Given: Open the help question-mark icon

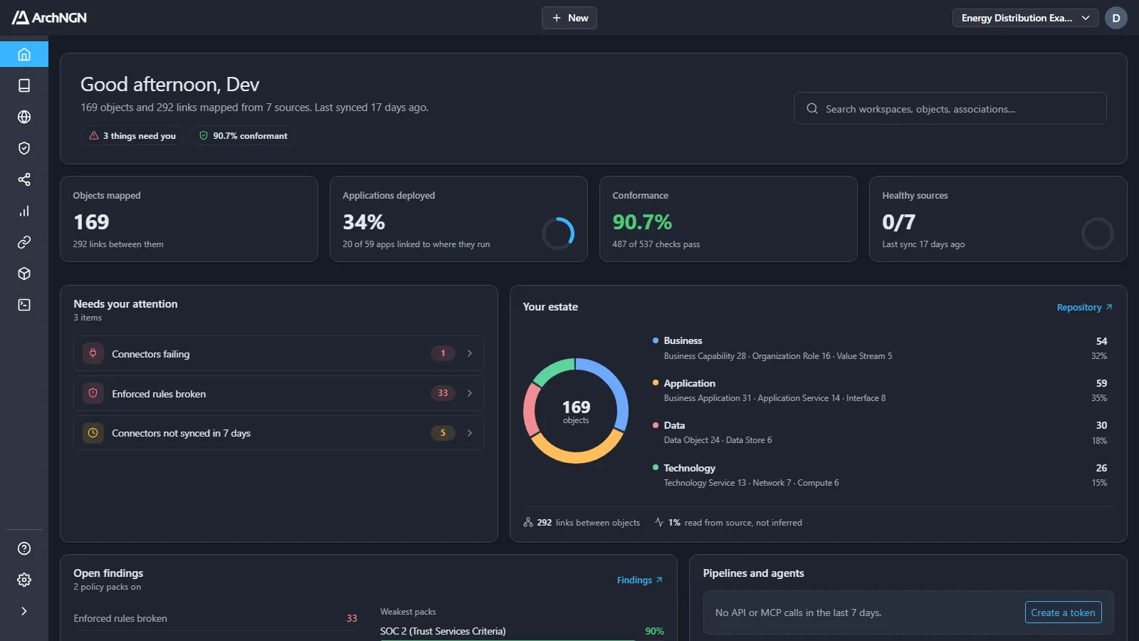Looking at the screenshot, I should [x=24, y=548].
